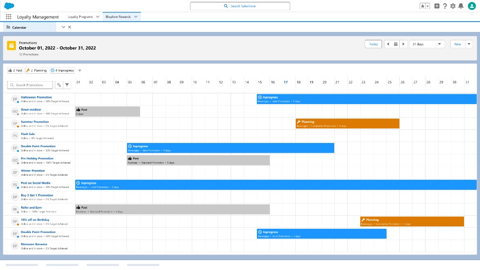Click the Flash Sale FS avatar

pos(15,135)
